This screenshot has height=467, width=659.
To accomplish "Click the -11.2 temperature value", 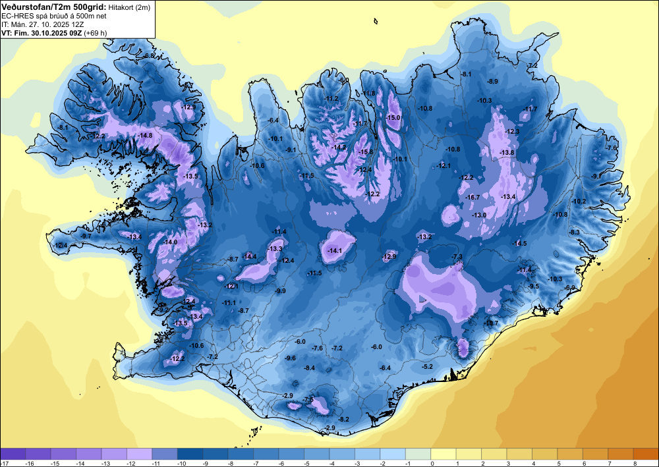I will 331,99.
